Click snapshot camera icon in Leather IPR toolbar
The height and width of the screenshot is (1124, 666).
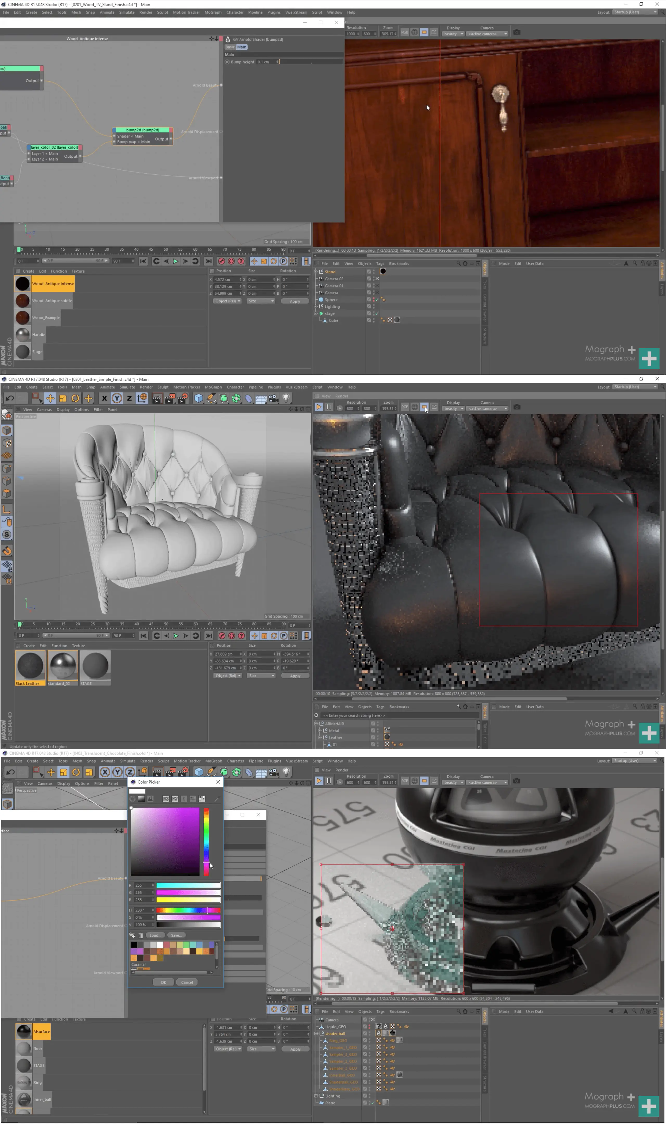(x=517, y=407)
